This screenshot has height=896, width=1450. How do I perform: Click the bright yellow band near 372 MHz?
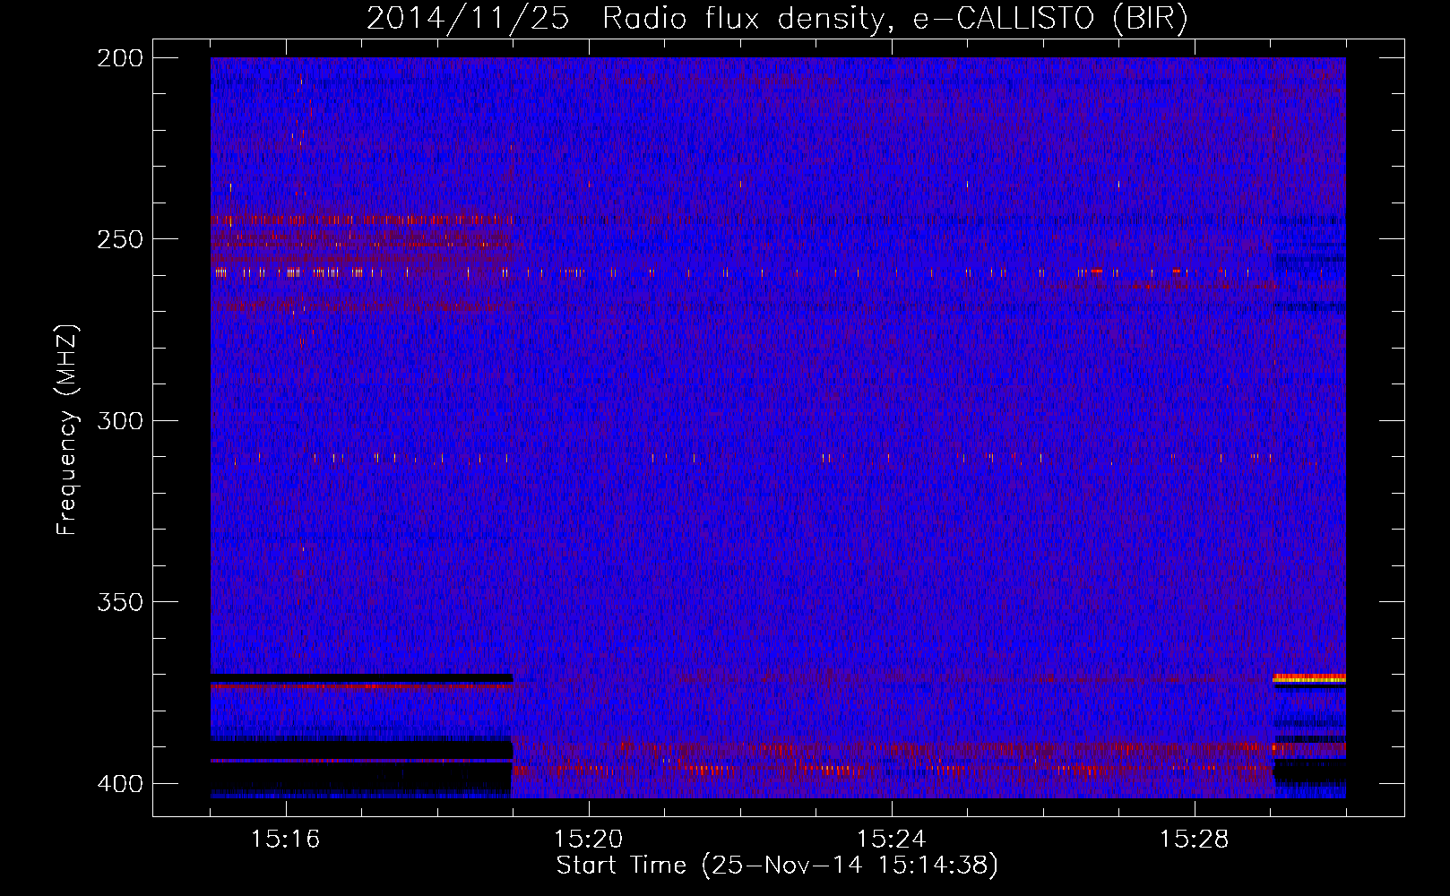click(1309, 679)
